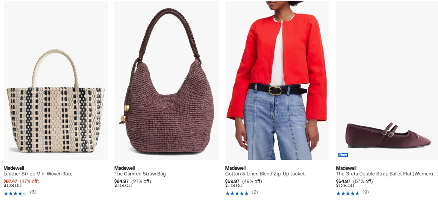The width and height of the screenshot is (438, 200).
Task: Click the $67.47 sale price of the tote
Action: [x=10, y=181]
